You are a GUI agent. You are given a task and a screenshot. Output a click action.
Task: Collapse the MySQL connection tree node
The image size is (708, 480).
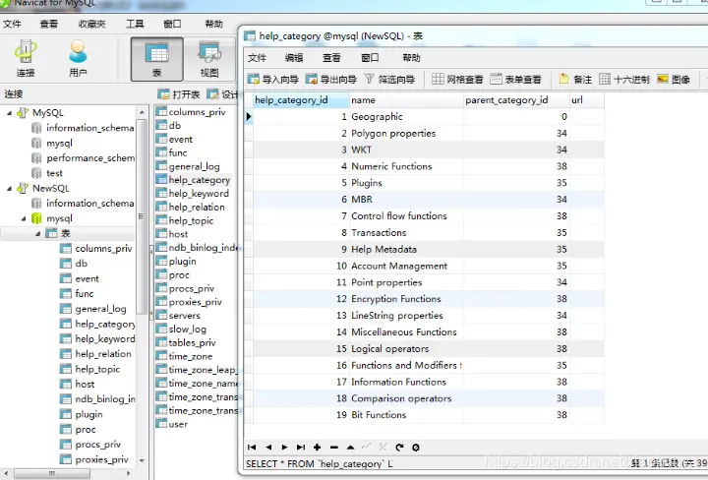point(10,113)
